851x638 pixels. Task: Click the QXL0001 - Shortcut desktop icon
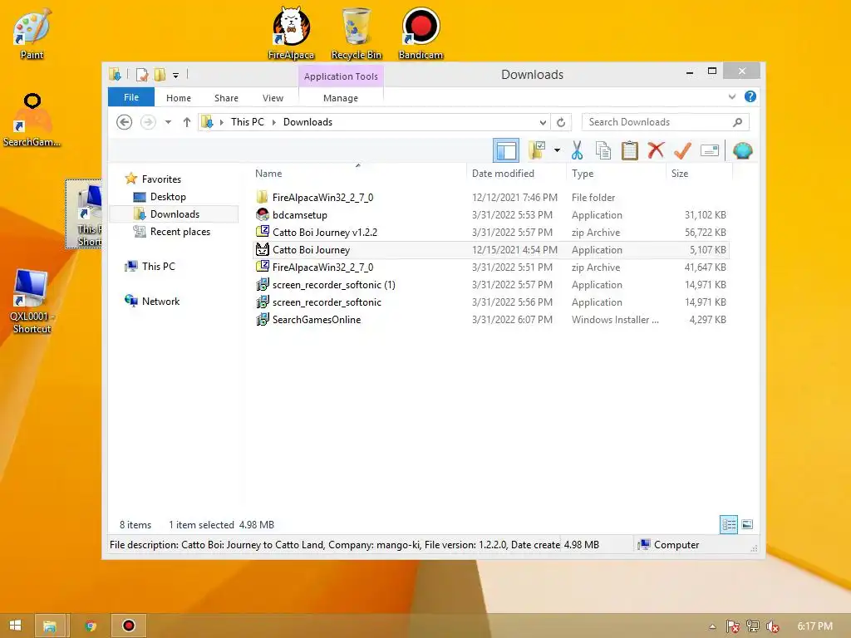coord(32,301)
